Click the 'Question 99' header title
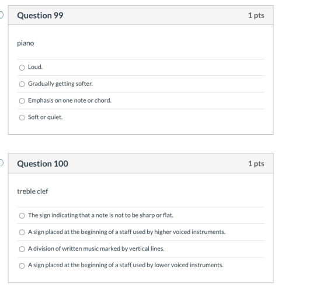 (x=40, y=15)
